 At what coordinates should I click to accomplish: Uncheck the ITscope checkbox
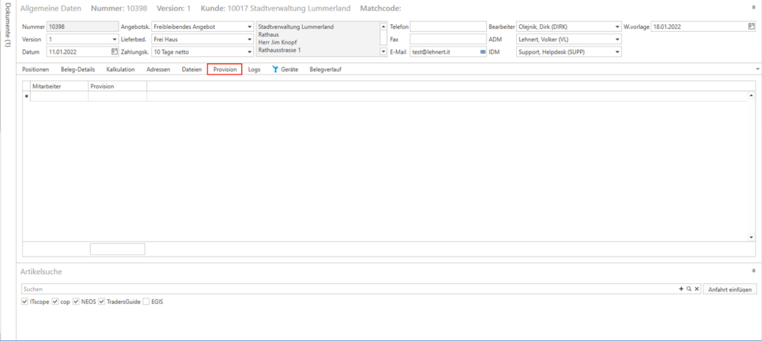click(25, 301)
